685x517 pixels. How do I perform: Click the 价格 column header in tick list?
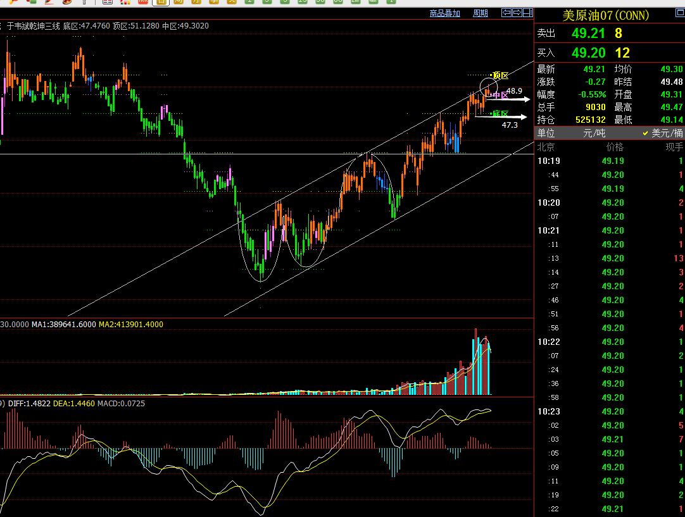[615, 147]
